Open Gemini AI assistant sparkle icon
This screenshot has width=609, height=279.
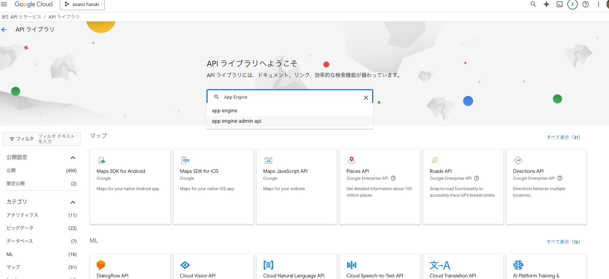(547, 4)
